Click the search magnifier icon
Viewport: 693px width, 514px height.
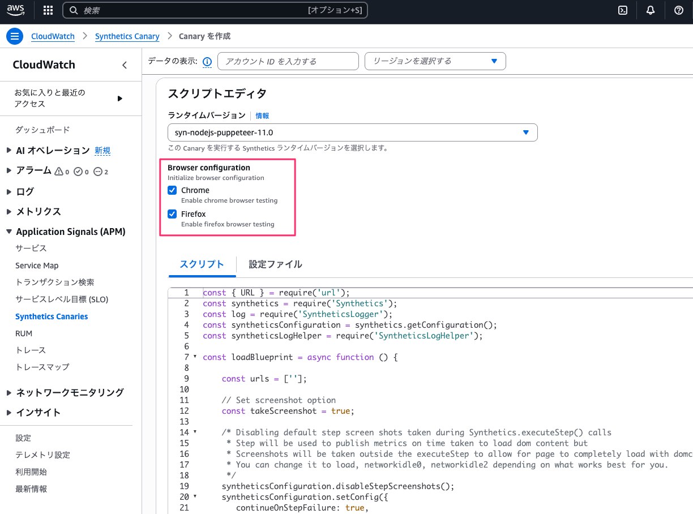(73, 10)
